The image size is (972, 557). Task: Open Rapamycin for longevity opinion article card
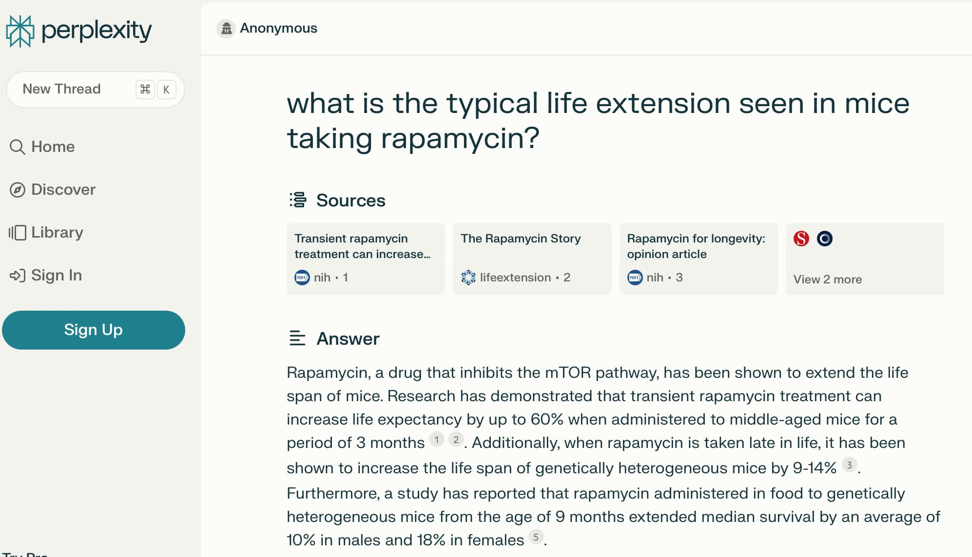(x=699, y=259)
